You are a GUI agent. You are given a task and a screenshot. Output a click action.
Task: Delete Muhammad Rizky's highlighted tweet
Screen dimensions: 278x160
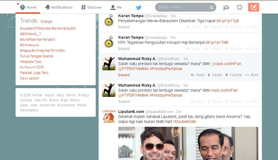click(x=215, y=75)
